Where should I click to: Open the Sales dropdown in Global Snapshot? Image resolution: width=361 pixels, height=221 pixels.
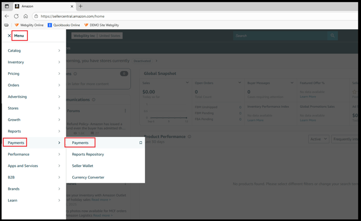[x=187, y=82]
